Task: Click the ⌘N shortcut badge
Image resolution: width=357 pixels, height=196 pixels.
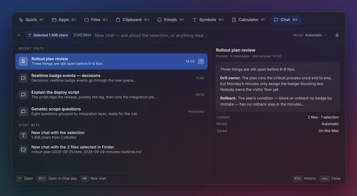Action: click(85, 178)
